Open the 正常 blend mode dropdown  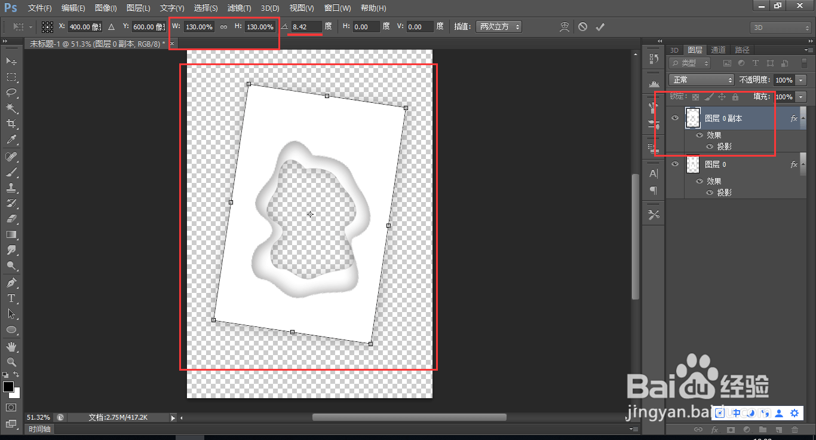pyautogui.click(x=702, y=80)
